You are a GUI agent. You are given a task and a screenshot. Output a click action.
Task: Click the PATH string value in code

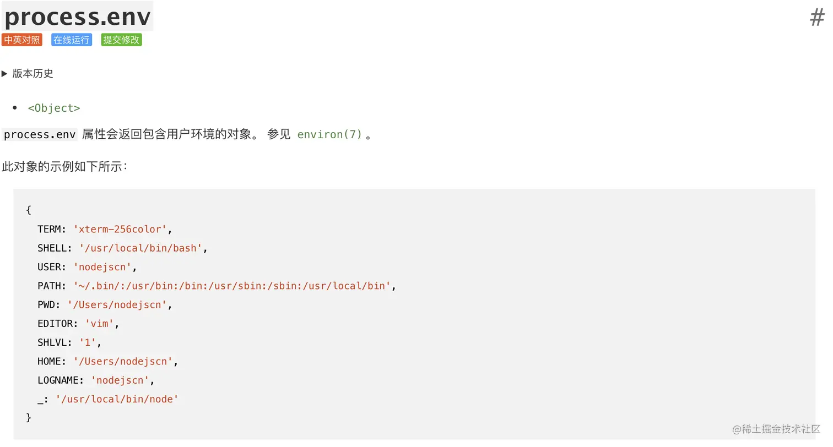coord(232,286)
